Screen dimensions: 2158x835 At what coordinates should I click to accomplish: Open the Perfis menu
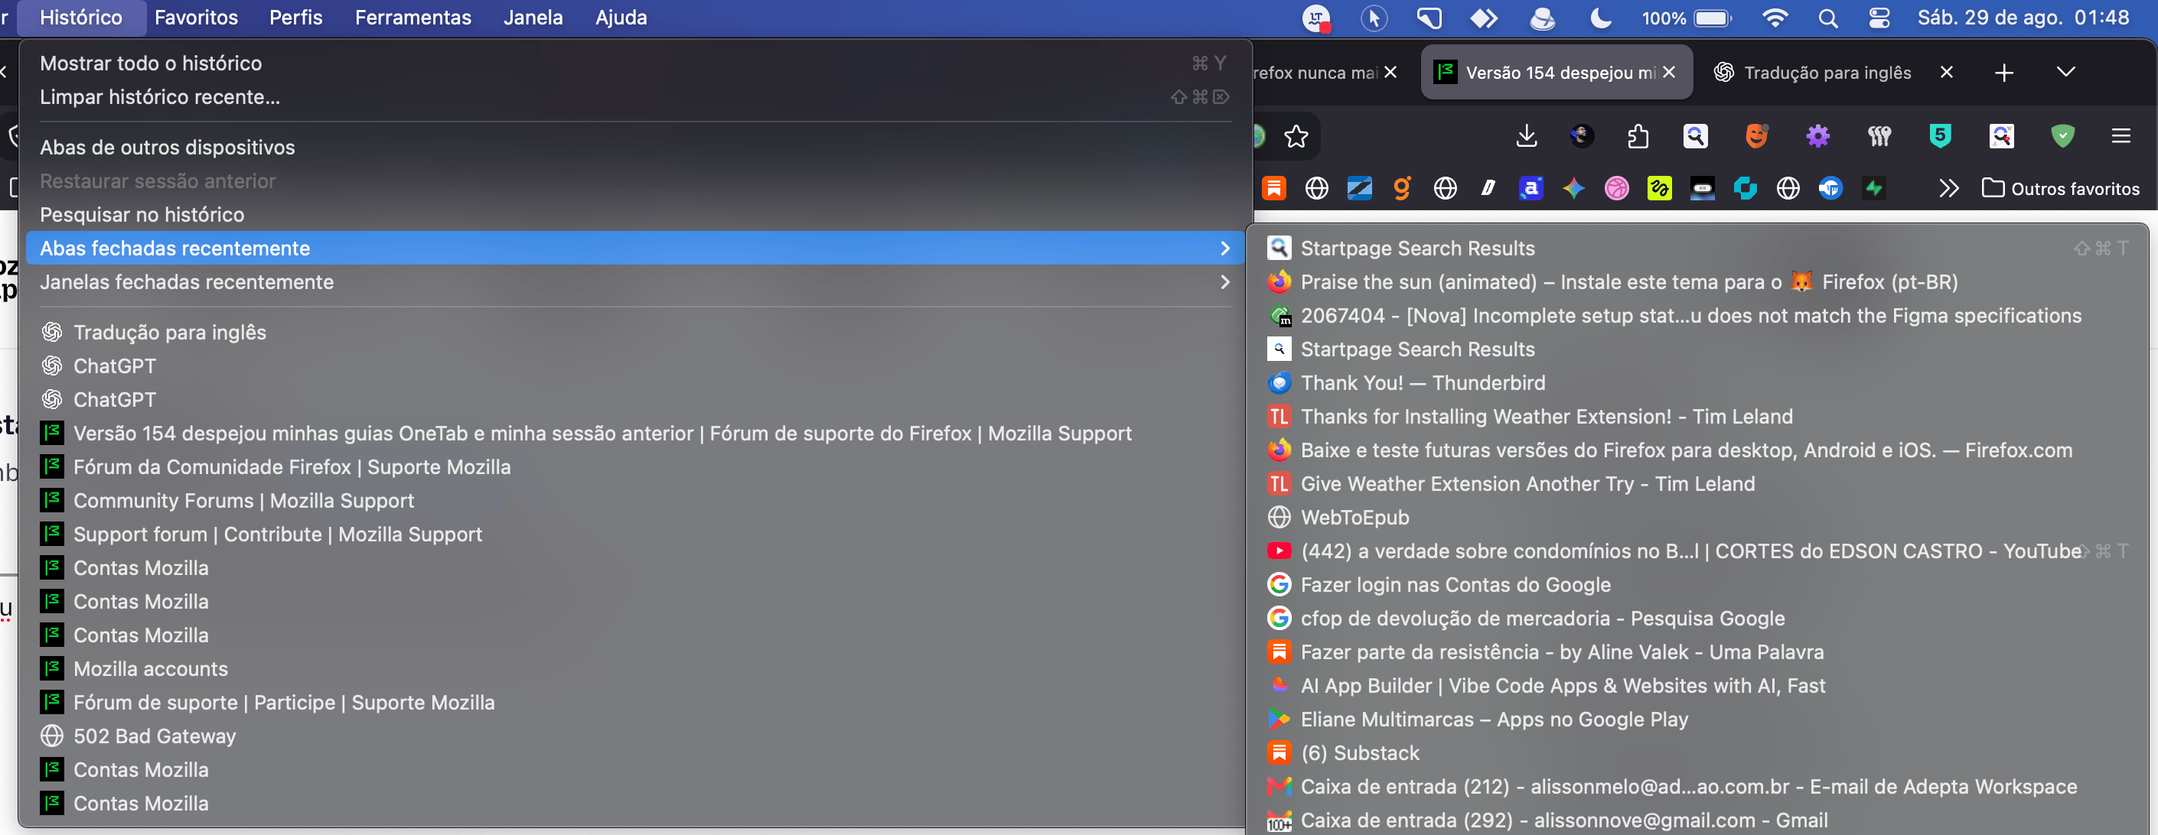(295, 18)
